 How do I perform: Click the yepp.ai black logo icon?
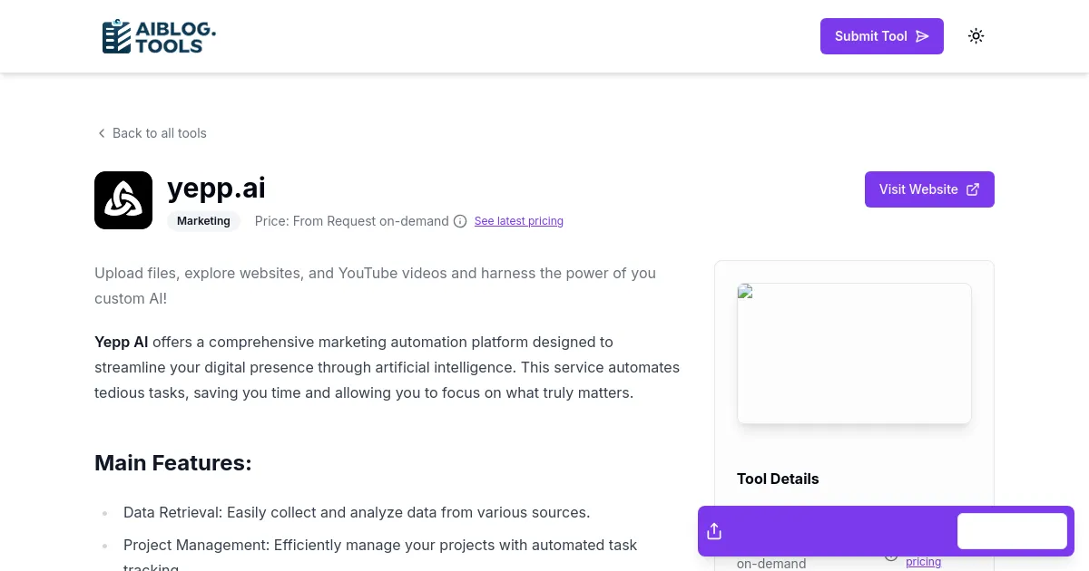click(123, 200)
